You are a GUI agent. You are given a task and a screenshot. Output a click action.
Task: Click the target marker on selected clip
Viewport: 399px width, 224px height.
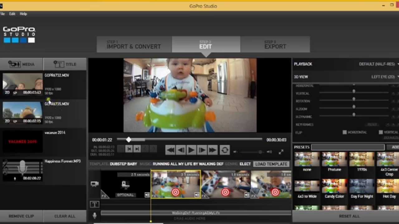pos(175,193)
